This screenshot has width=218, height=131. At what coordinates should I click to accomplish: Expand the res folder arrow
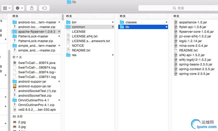tap(113, 55)
